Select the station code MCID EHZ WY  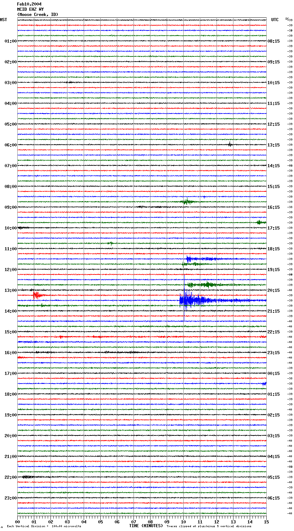(30, 9)
